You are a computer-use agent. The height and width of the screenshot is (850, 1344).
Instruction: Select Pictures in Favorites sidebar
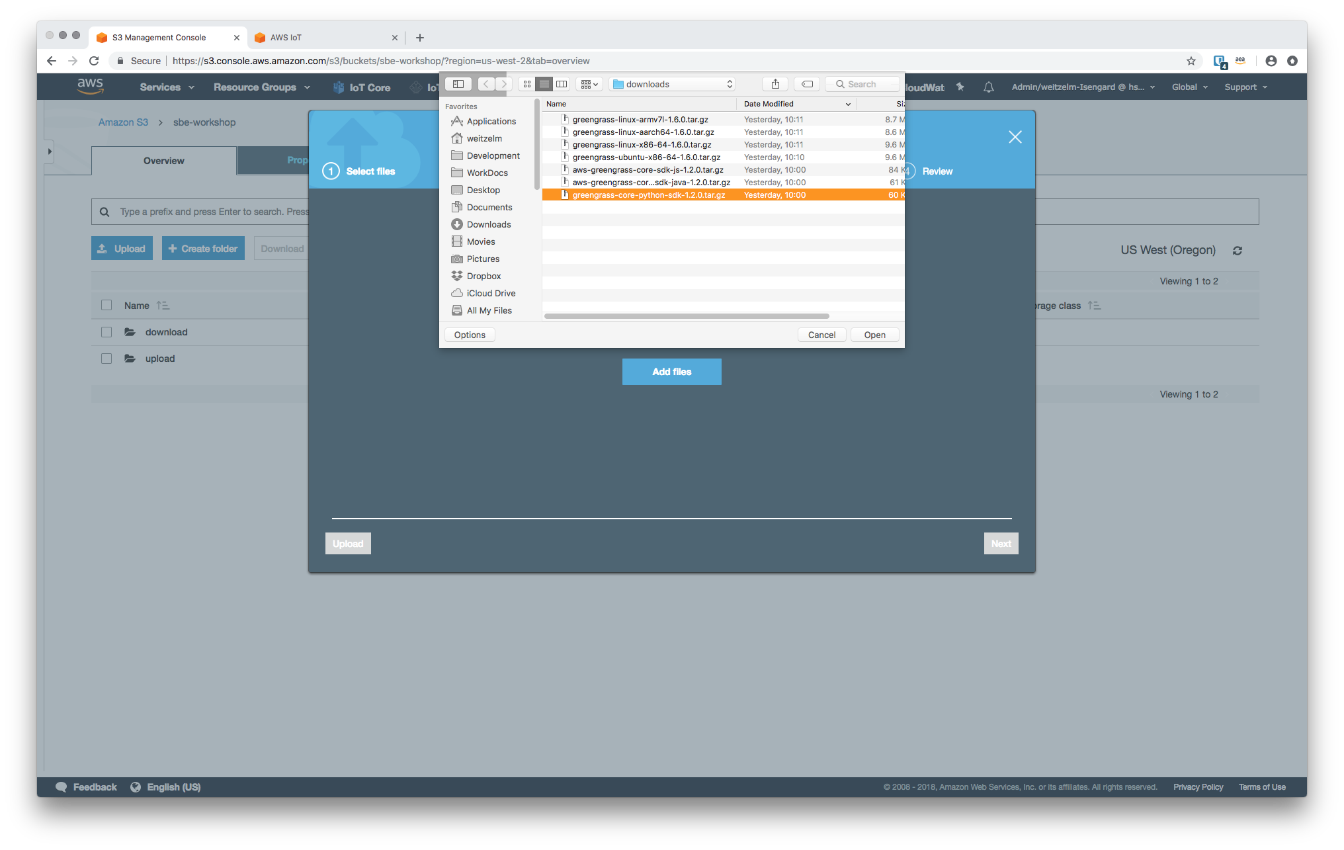tap(483, 259)
